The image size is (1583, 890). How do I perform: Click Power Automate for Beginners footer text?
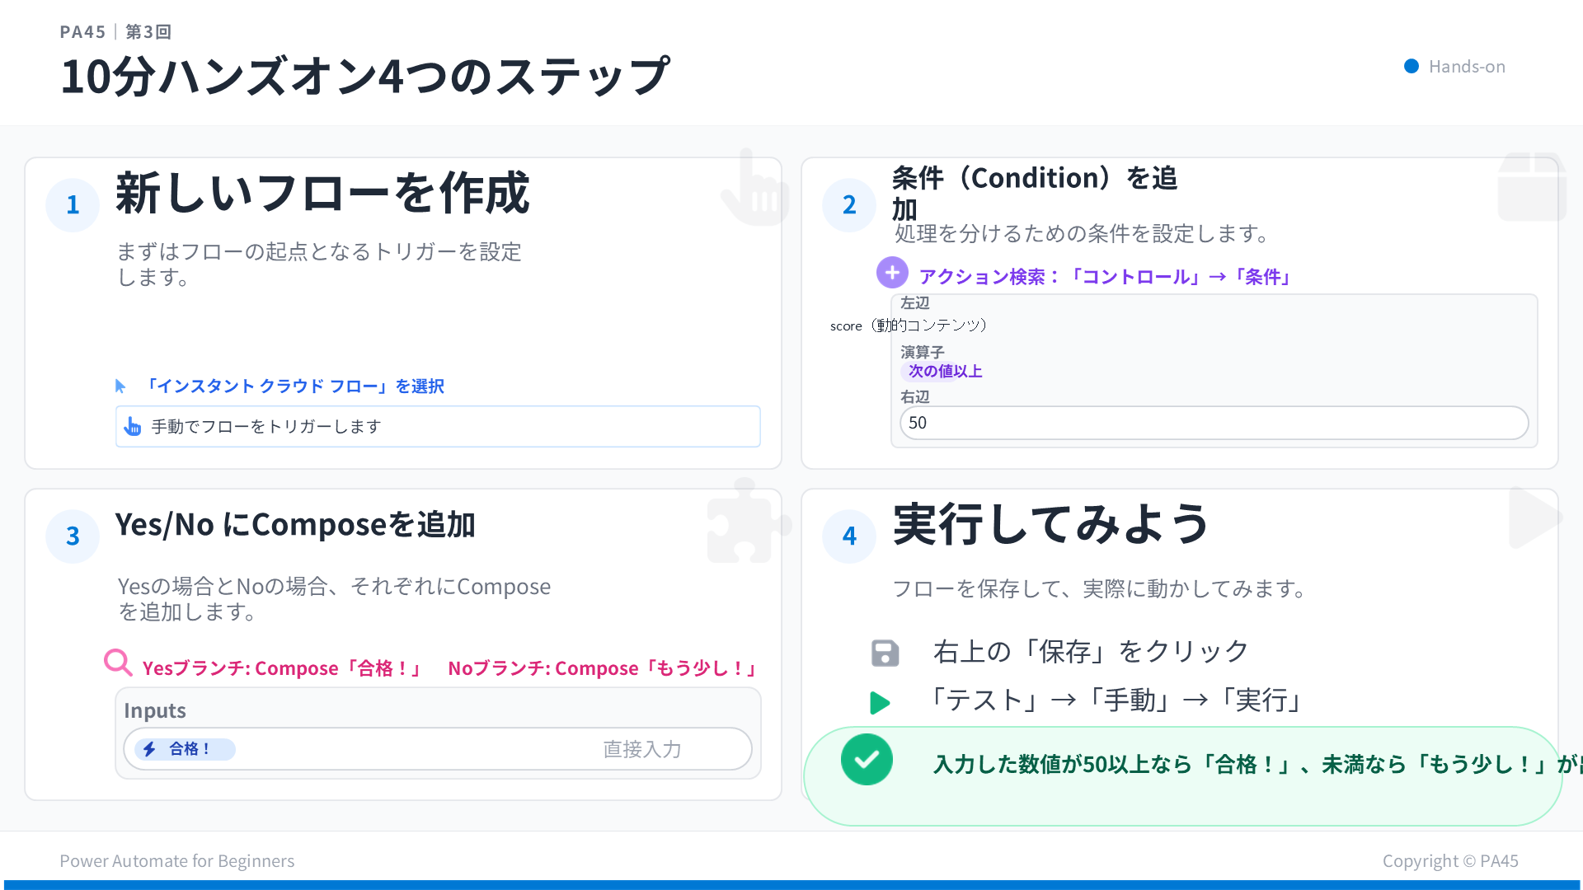(x=176, y=861)
